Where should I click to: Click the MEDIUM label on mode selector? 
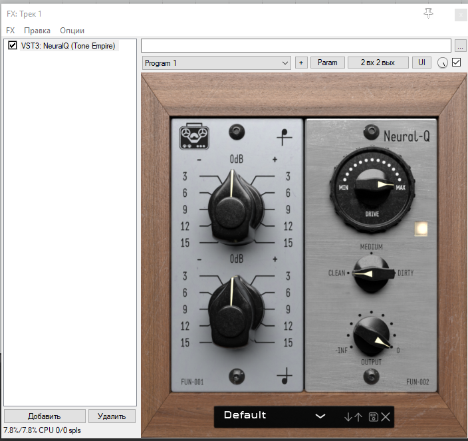[x=372, y=247]
